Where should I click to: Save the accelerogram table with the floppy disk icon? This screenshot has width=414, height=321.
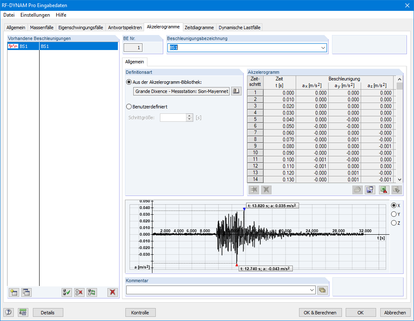pyautogui.click(x=369, y=190)
